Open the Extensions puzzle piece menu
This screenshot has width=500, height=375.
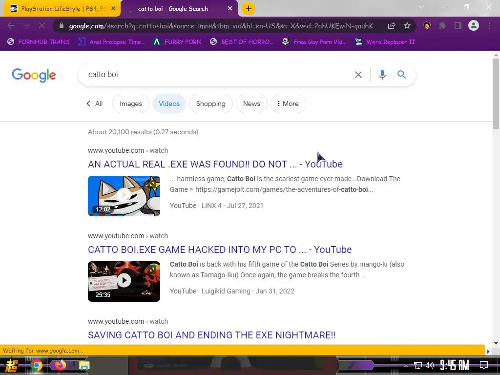[442, 25]
